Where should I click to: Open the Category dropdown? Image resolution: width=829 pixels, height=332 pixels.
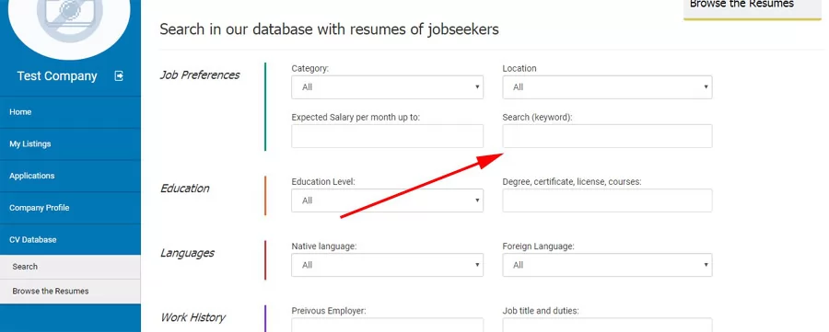pos(387,87)
